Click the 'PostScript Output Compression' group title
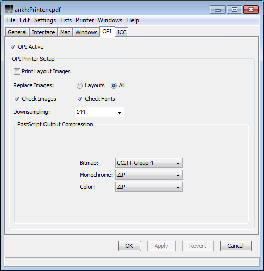This screenshot has width=264, height=271. (55, 124)
